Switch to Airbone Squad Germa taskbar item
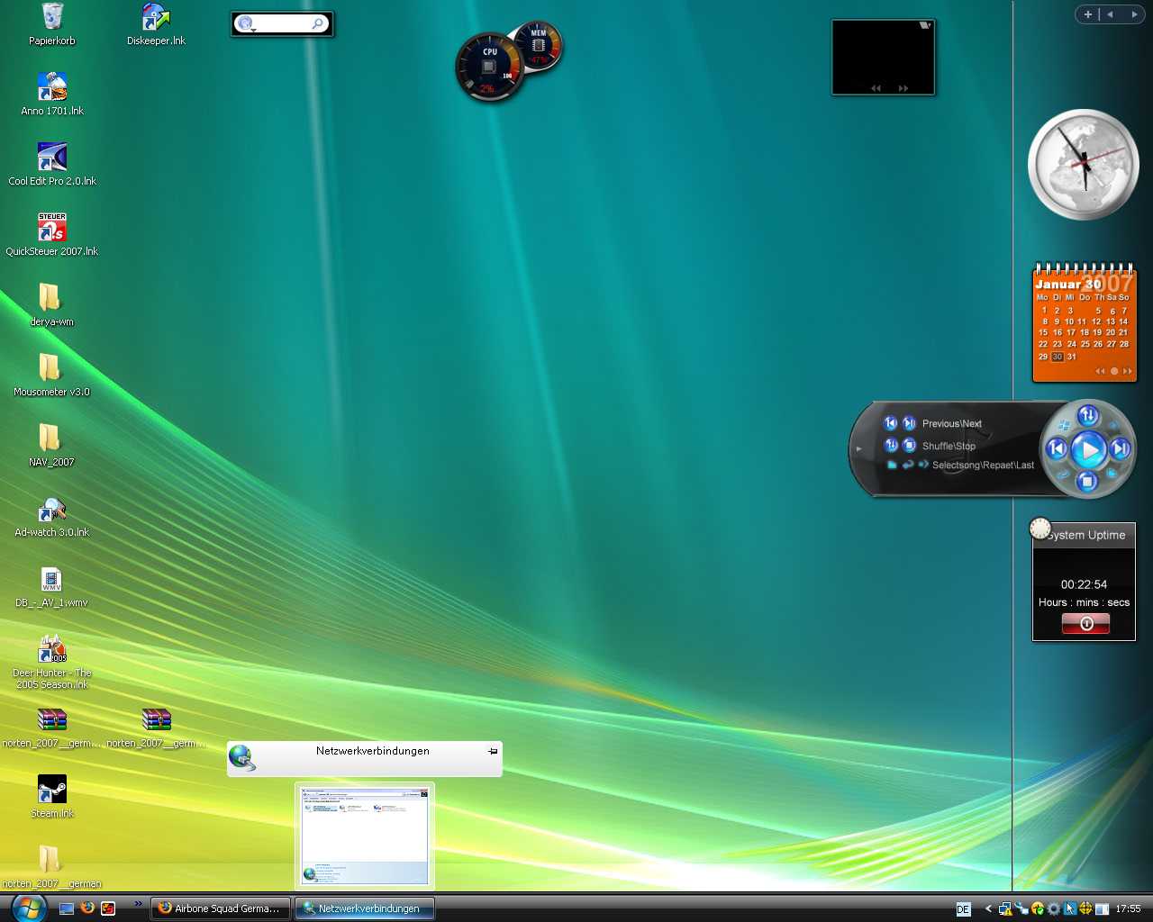This screenshot has height=922, width=1153. (x=221, y=908)
